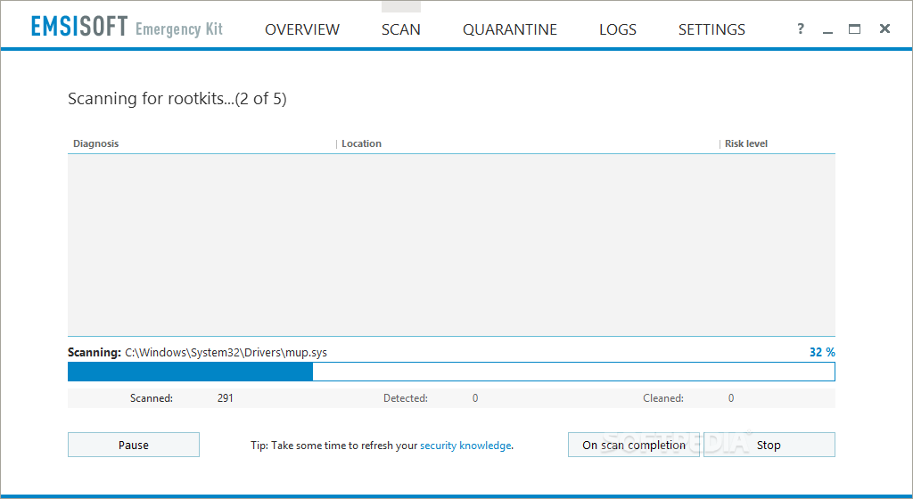Viewport: 913px width, 499px height.
Task: Open the On scan completion options
Action: 634,445
